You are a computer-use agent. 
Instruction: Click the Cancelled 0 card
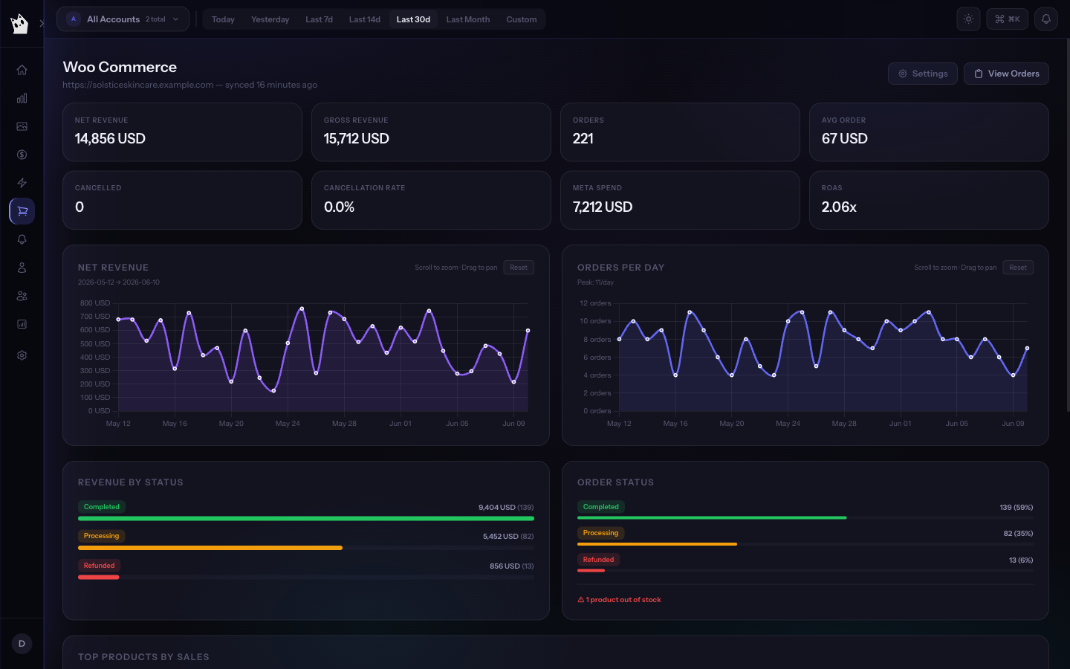(x=182, y=200)
